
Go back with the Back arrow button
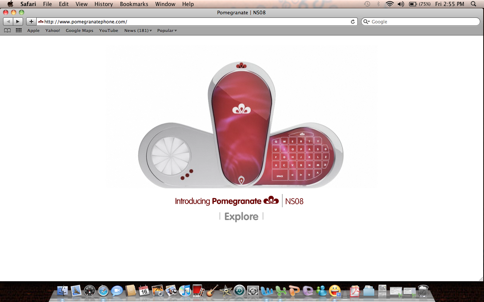point(8,22)
